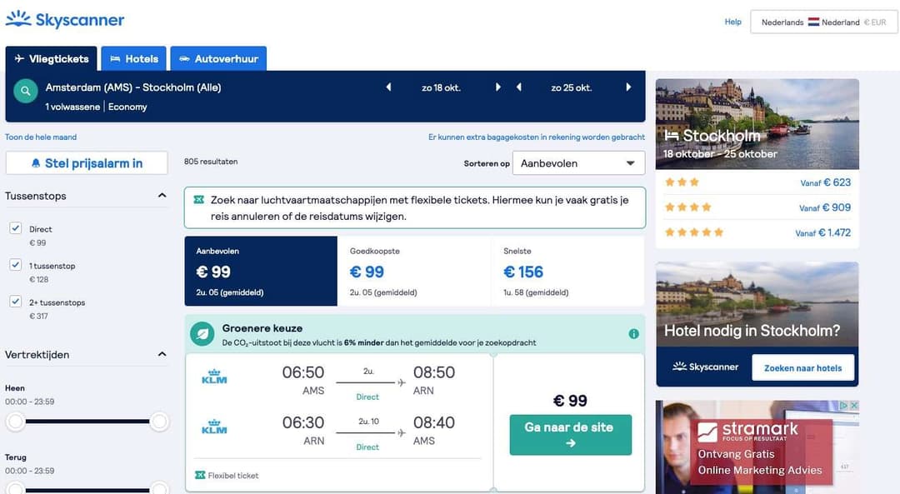Click Ga naar de site button
This screenshot has width=900, height=494.
click(x=571, y=434)
